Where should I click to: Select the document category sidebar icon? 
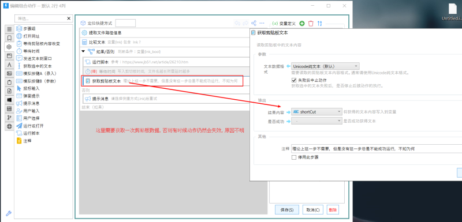(9, 91)
